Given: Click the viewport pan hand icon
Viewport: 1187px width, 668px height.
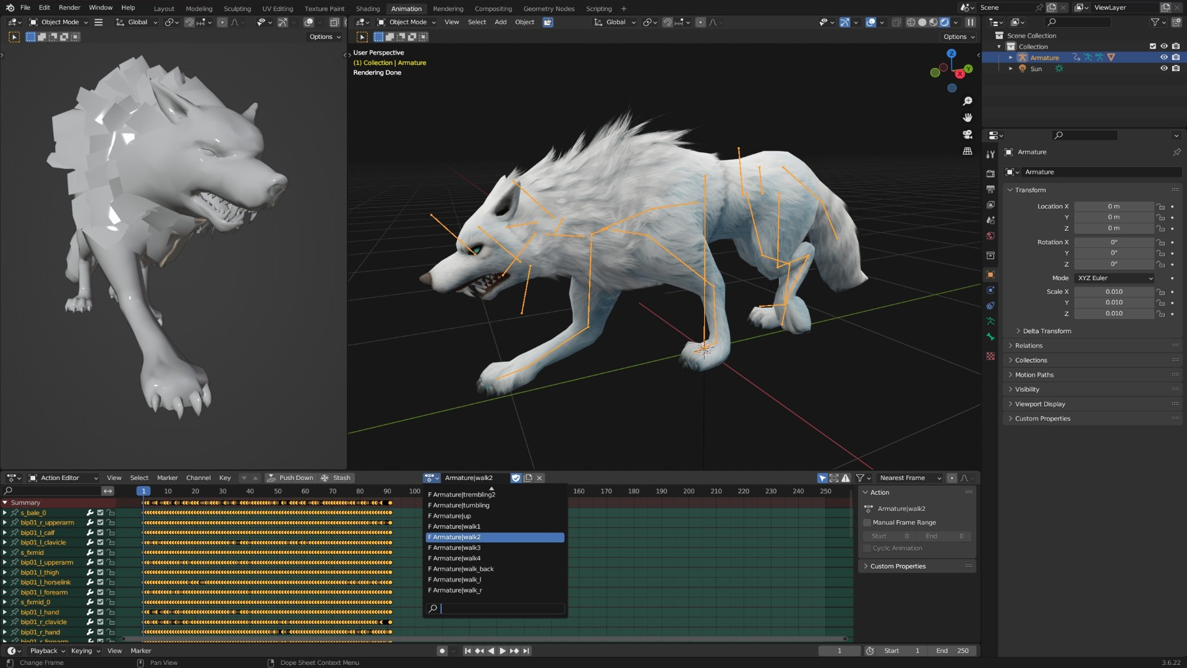Looking at the screenshot, I should point(968,118).
